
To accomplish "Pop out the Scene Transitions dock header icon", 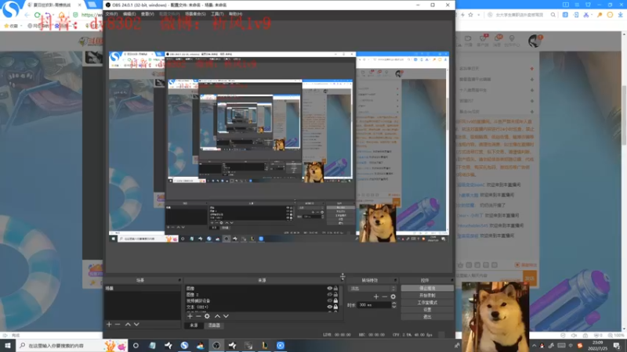I will click(x=395, y=280).
